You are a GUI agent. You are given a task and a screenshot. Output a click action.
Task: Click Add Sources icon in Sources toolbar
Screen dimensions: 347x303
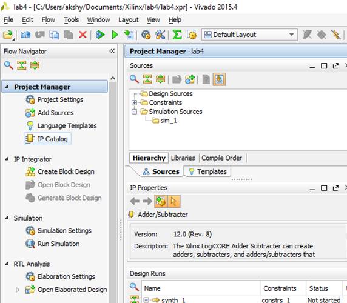(190, 79)
